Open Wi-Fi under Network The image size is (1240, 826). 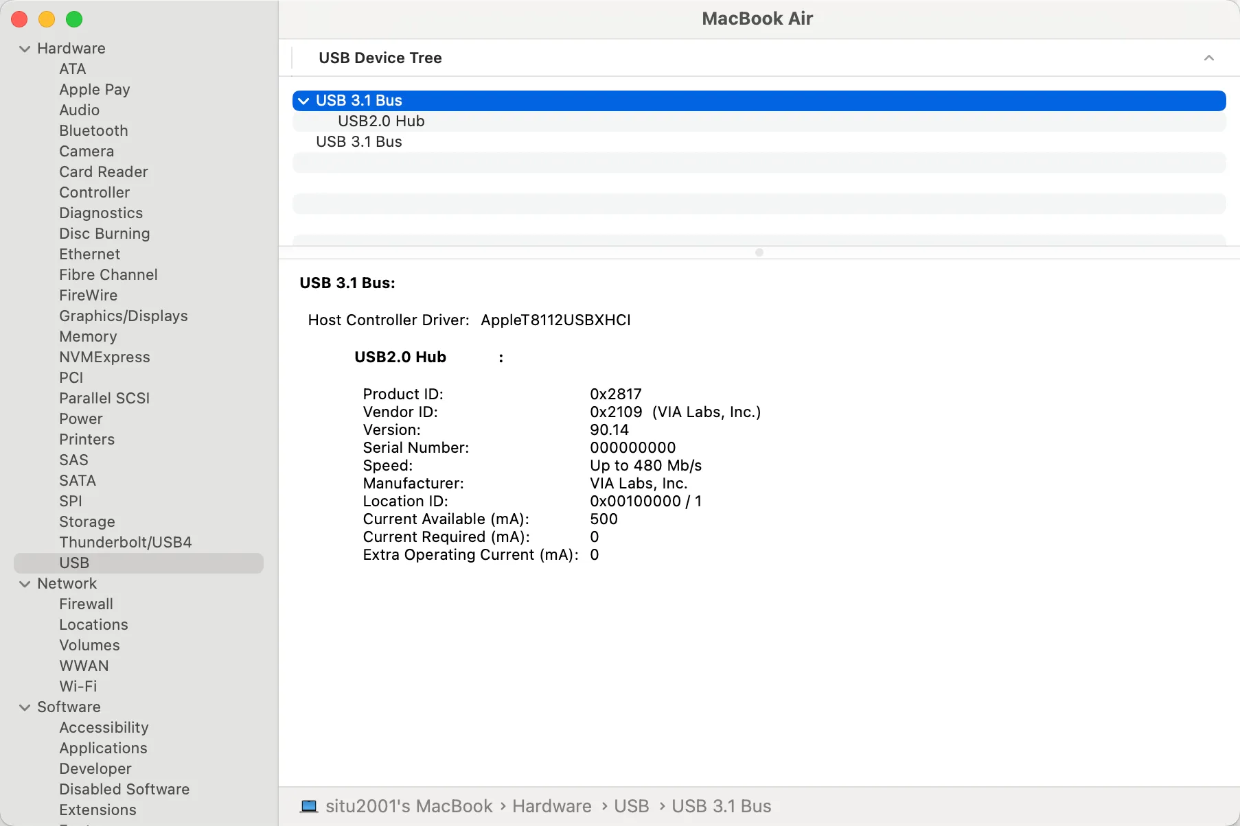tap(78, 686)
